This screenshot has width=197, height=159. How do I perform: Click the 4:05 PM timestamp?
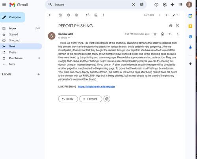[137, 34]
